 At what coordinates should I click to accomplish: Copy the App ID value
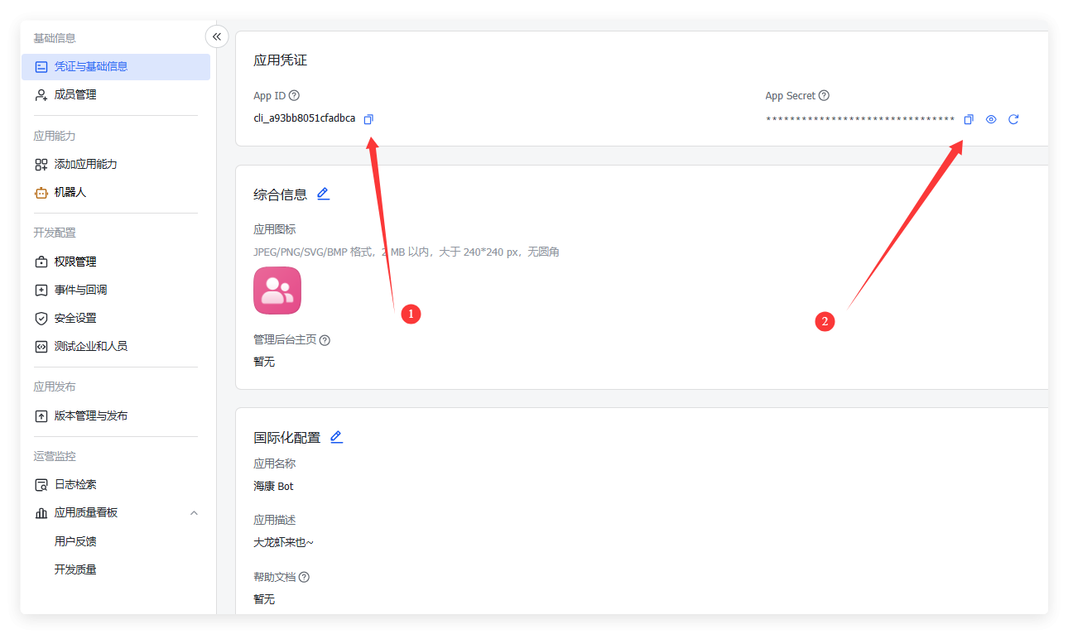coord(368,119)
